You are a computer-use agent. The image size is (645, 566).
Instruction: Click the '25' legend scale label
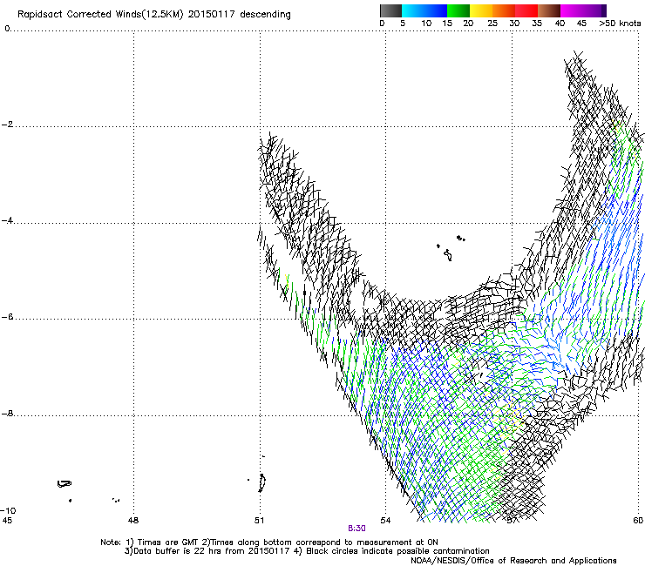pos(492,24)
